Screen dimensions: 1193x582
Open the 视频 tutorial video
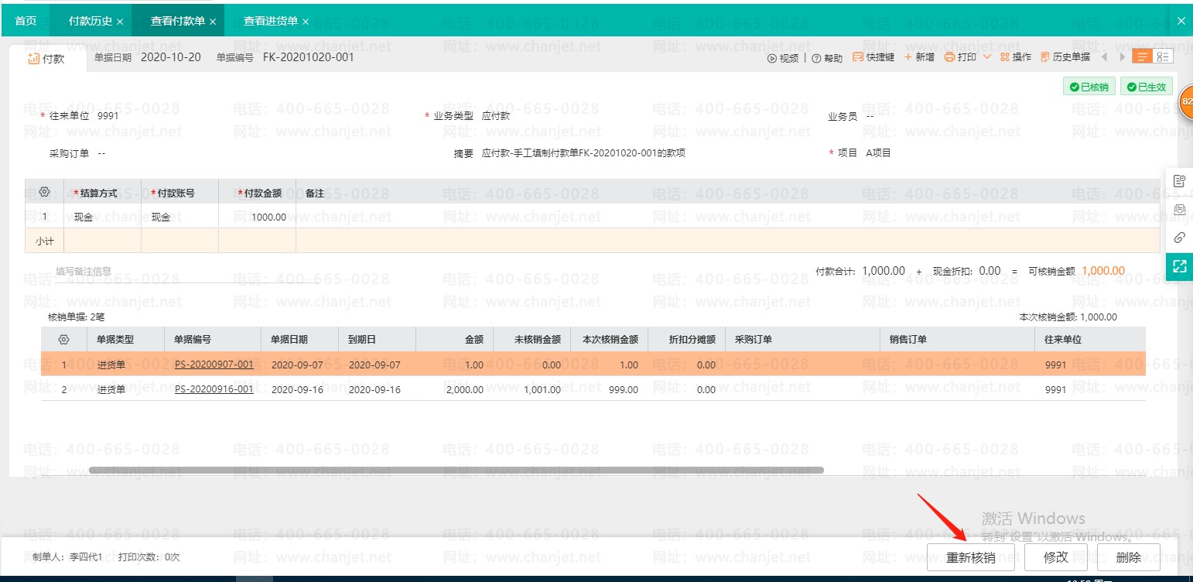788,57
